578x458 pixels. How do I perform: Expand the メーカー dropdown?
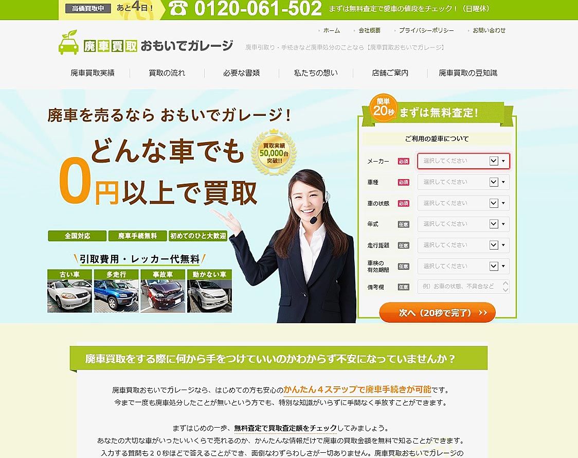point(463,161)
